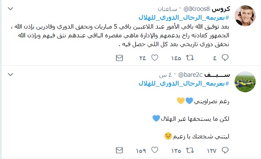Open the @IKroos8 profile handle
This screenshot has width=261, height=159.
click(x=197, y=9)
